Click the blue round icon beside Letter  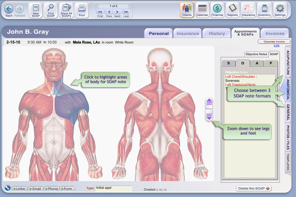point(8,188)
